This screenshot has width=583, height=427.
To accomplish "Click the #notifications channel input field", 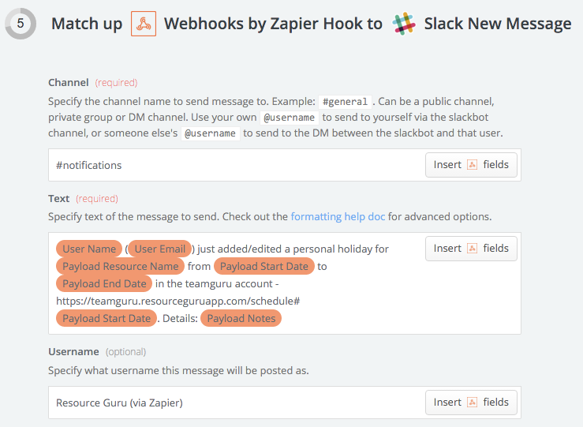I will [237, 165].
